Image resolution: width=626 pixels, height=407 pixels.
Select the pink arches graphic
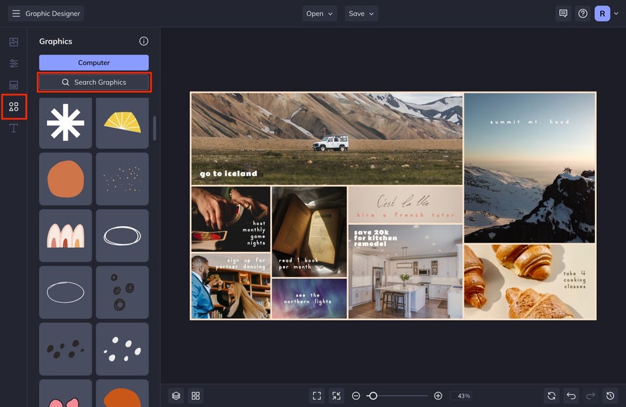(66, 236)
